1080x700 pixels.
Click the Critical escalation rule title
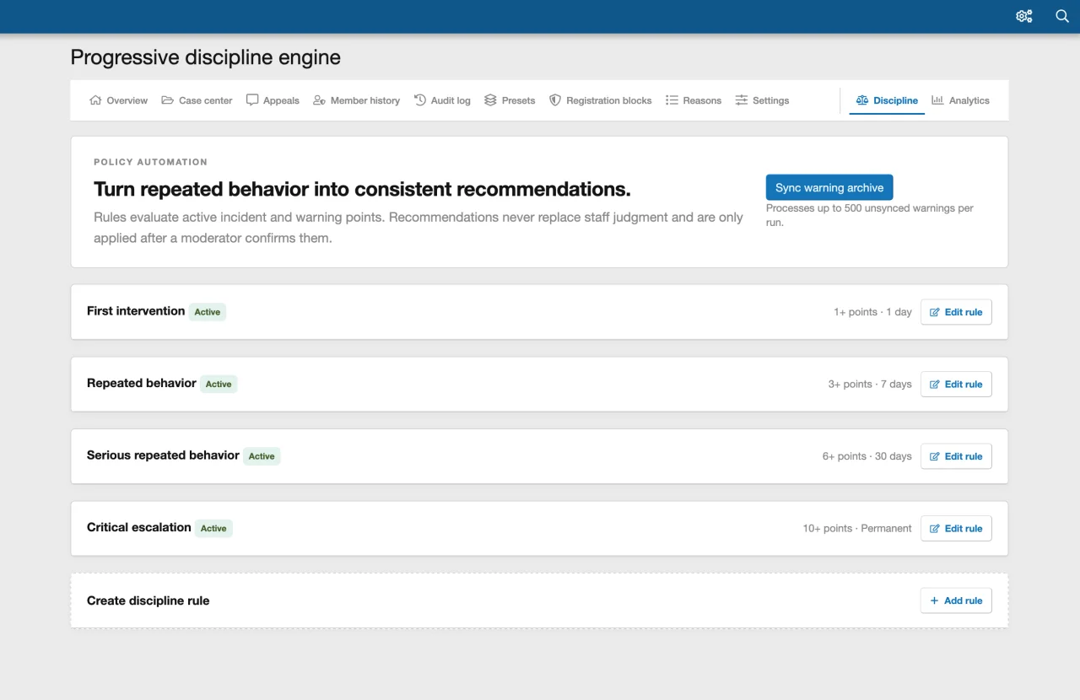(139, 528)
